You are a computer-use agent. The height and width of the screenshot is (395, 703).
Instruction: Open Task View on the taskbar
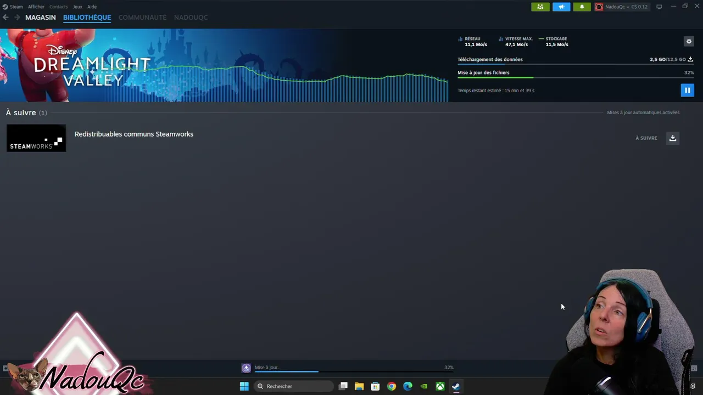tap(343, 386)
